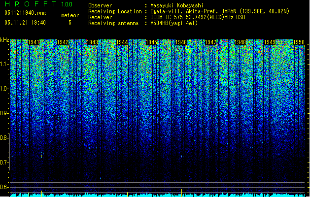The image size is (310, 197).
Task: Click the meteor echo spot under 1946
Action: tap(182, 156)
